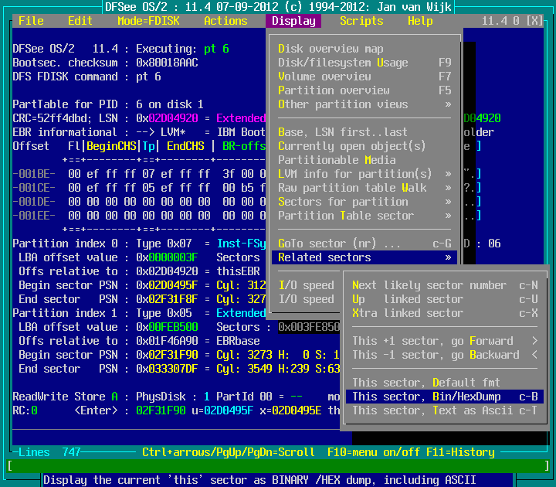This screenshot has height=487, width=556.
Task: Click Bootsec checksum 0x80018AAC
Action: point(167,63)
